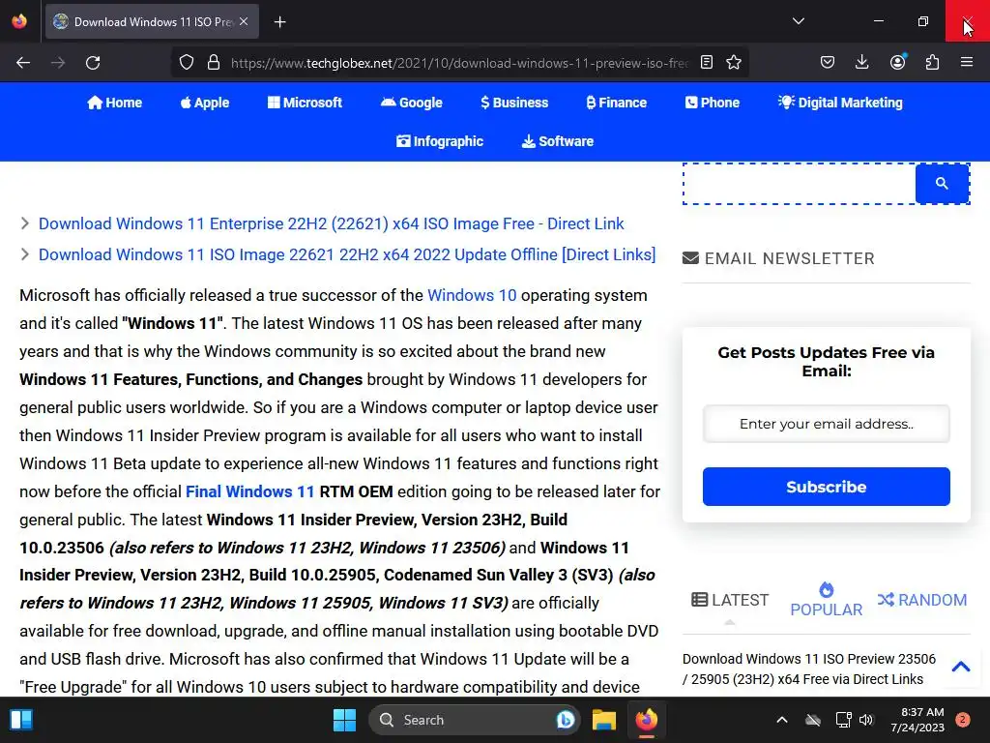Open the notification count badge
Screen dimensions: 990x743
(x=962, y=720)
